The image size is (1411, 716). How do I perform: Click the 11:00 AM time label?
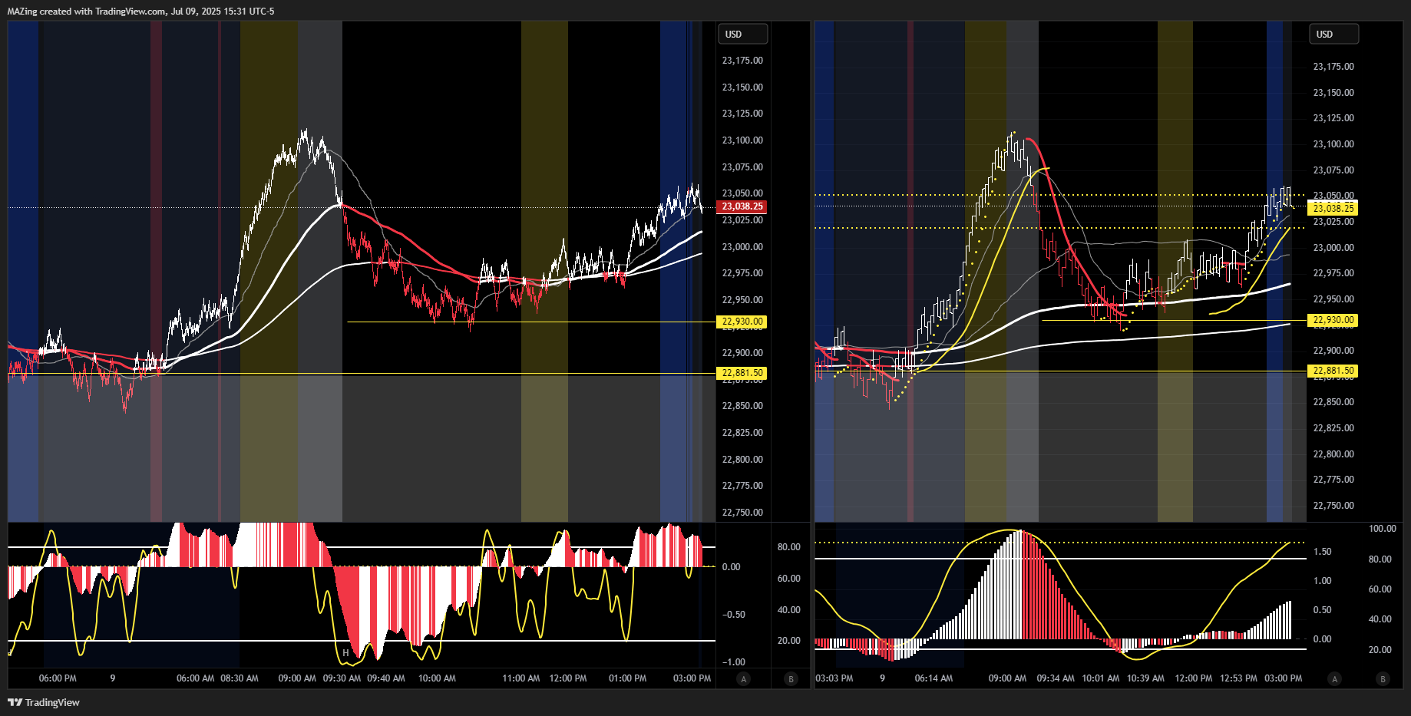coord(521,678)
